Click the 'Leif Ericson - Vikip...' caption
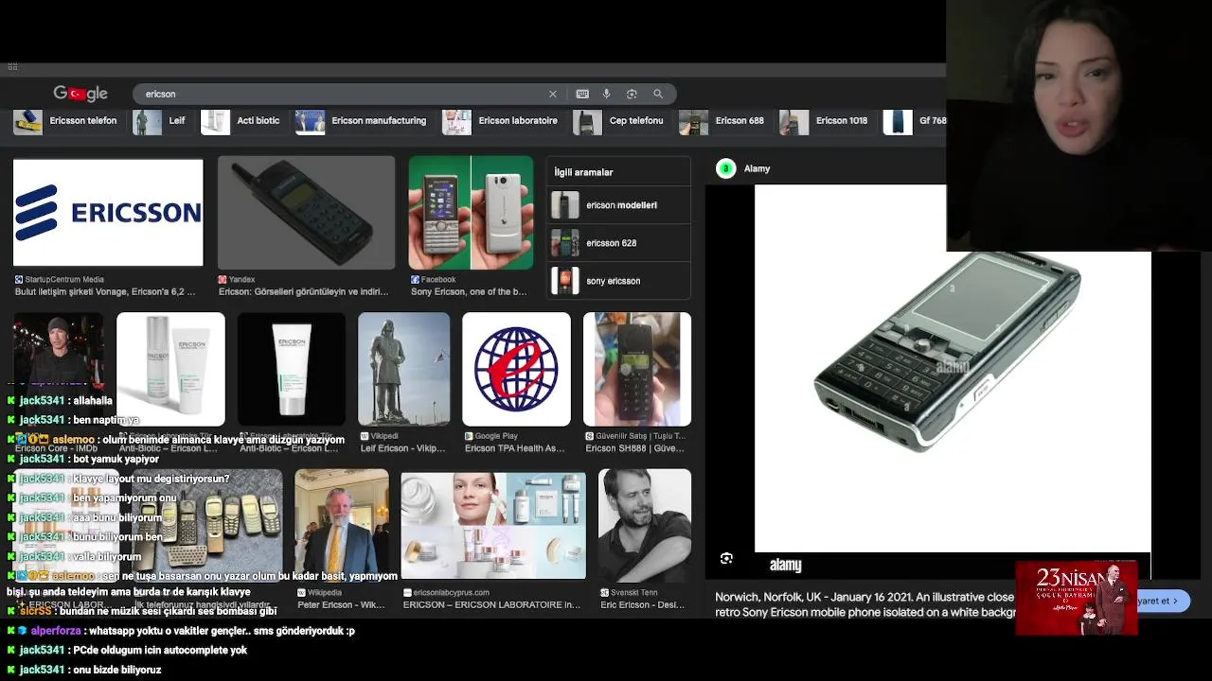The image size is (1212, 681). (x=402, y=448)
